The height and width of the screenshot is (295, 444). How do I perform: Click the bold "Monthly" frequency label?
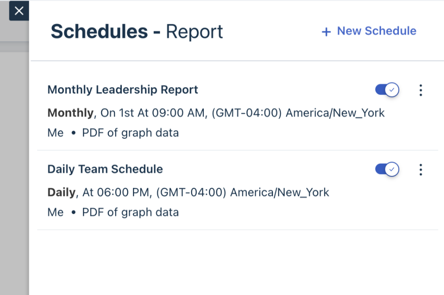pos(70,113)
